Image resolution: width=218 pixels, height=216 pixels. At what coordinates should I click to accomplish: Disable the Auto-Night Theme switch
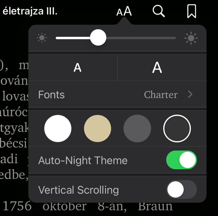point(181,160)
